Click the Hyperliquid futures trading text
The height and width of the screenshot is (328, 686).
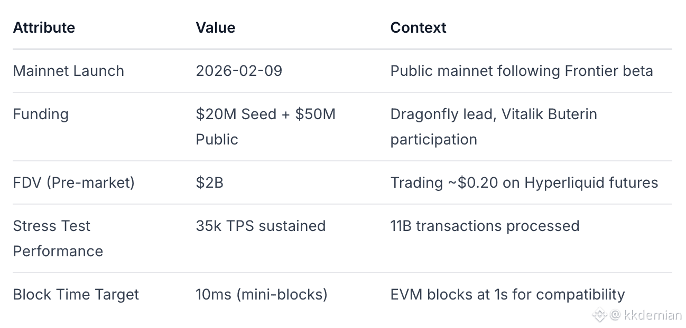[x=524, y=182]
